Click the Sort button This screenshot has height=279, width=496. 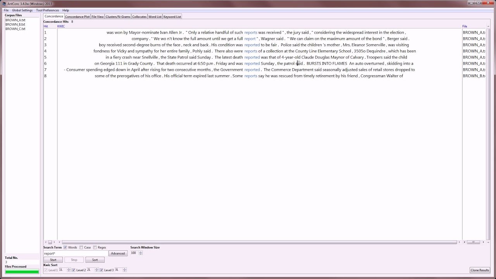click(x=95, y=260)
